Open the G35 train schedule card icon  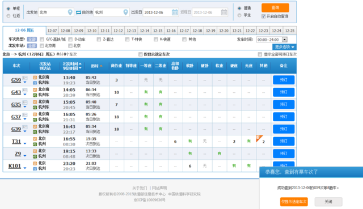[25, 102]
